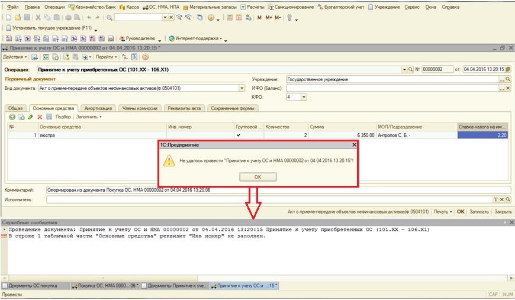Click the Инв. номер cell for люстра
This screenshot has width=515, height=300.
[200, 135]
